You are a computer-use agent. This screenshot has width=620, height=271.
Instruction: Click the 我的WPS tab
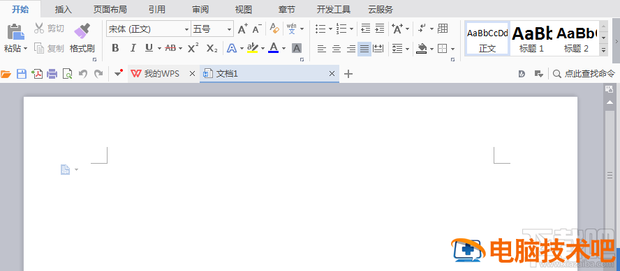[x=162, y=74]
